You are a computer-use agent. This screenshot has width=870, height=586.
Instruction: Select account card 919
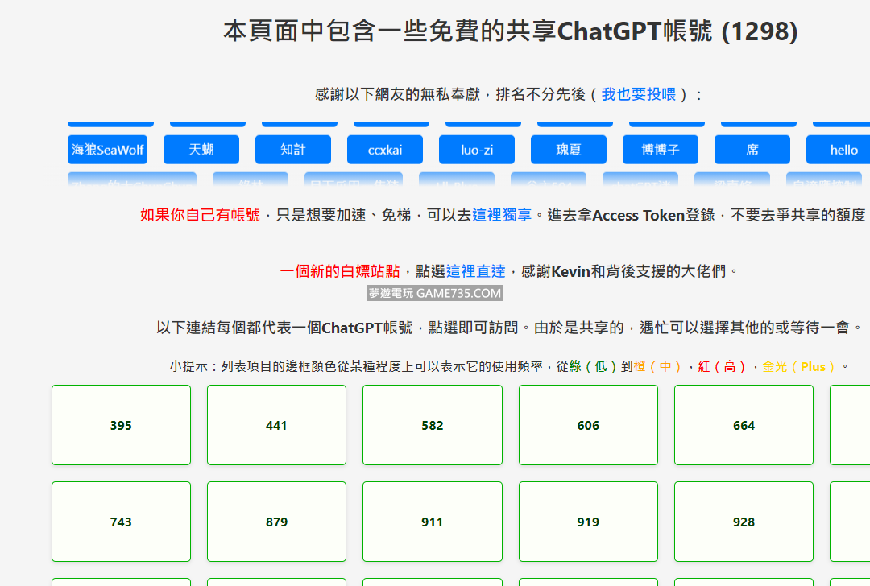pos(588,522)
